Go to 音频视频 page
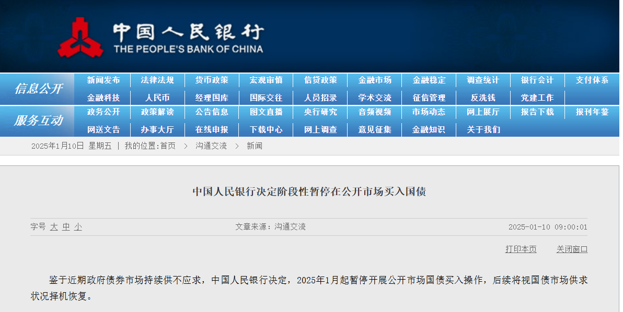This screenshot has width=623, height=312. click(x=375, y=112)
